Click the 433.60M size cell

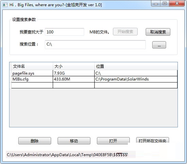tap(73, 79)
